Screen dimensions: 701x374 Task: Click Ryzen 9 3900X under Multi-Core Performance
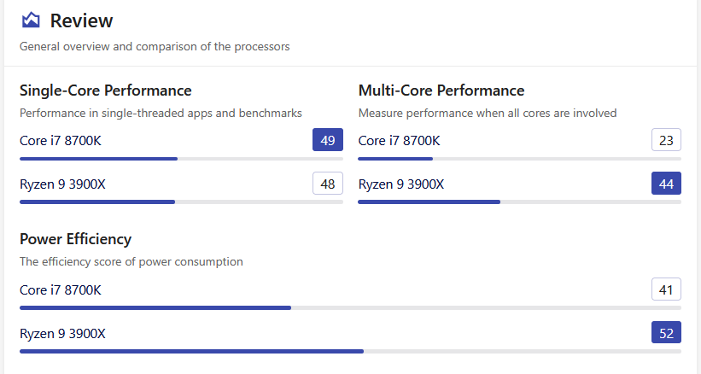(x=401, y=184)
